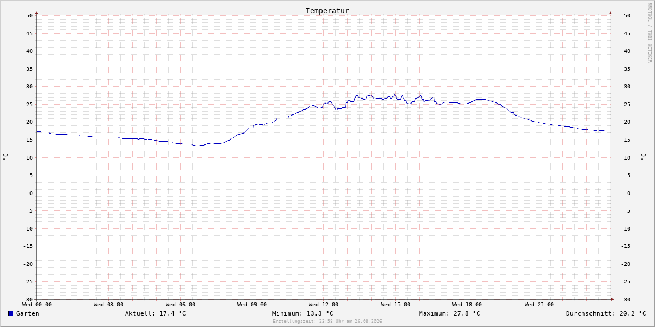
Task: Click the Temperatur chart title
Action: (327, 10)
